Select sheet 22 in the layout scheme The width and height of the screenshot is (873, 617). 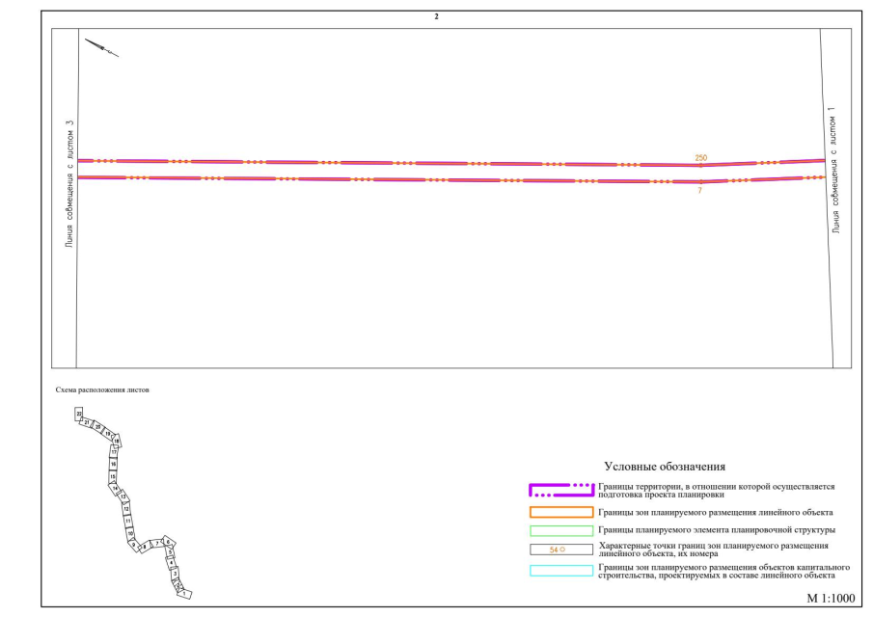pos(79,413)
